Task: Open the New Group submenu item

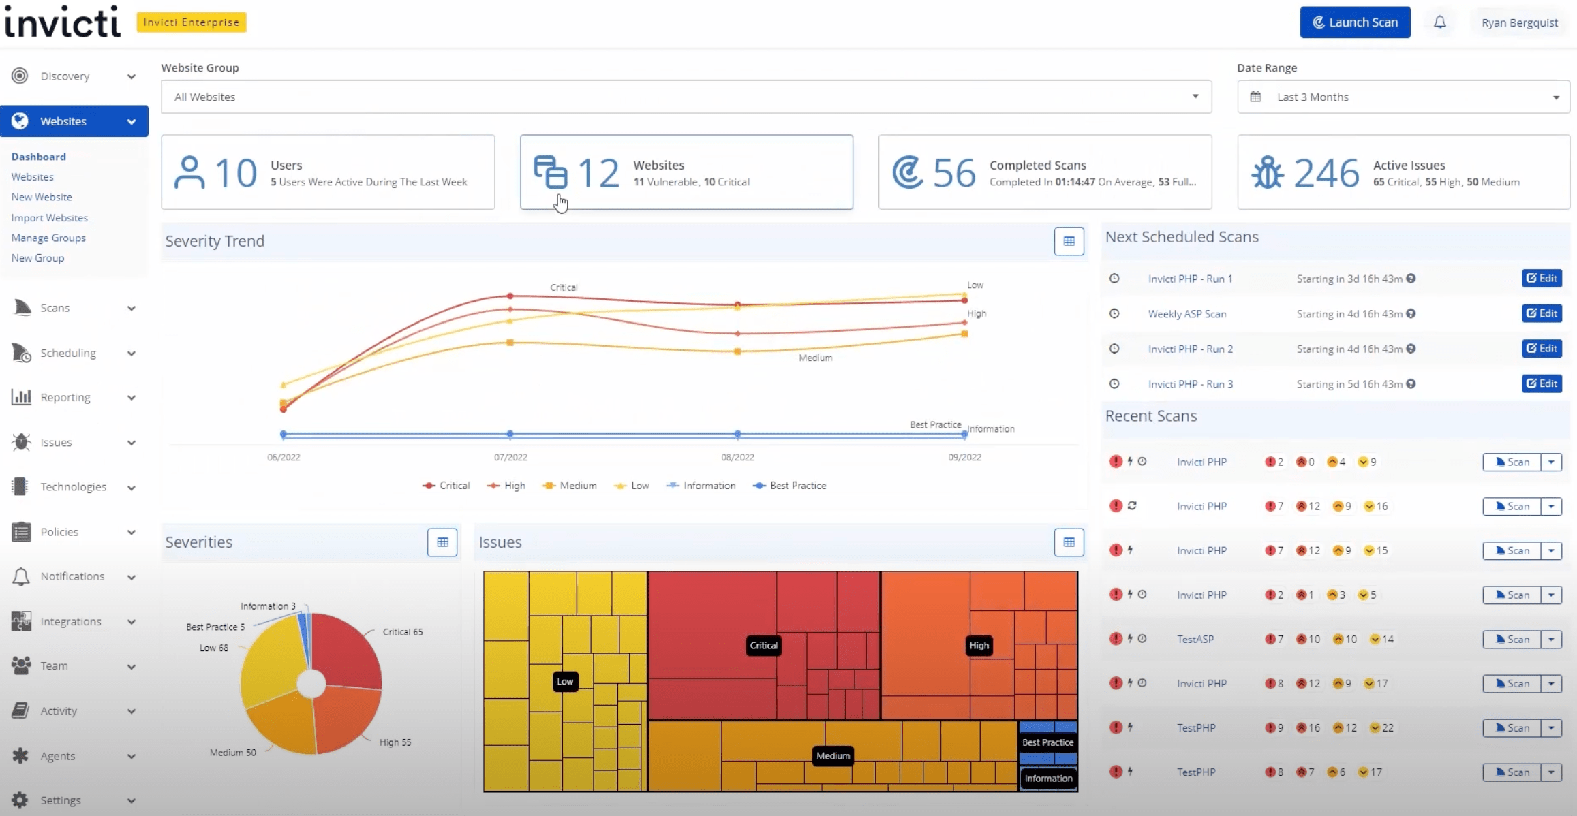Action: point(37,258)
